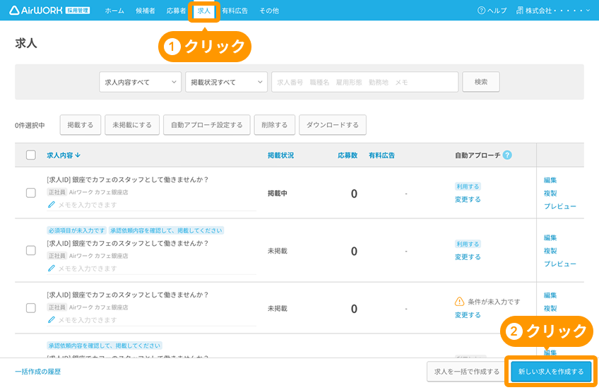Click the auto-approach help tooltip icon
The width and height of the screenshot is (599, 390).
pyautogui.click(x=507, y=155)
